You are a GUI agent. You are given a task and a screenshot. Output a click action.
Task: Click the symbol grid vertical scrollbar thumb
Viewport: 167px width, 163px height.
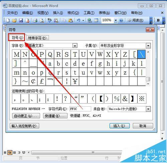pyautogui.click(x=148, y=79)
